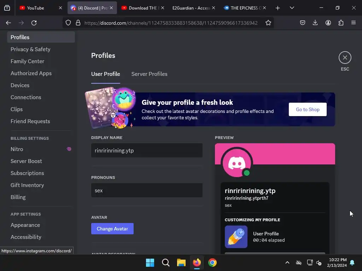Click the pencil User Profile activity icon
The width and height of the screenshot is (362, 271).
click(236, 237)
